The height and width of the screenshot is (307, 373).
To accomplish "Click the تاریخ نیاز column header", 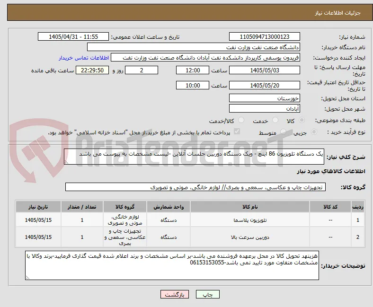I will point(38,207).
